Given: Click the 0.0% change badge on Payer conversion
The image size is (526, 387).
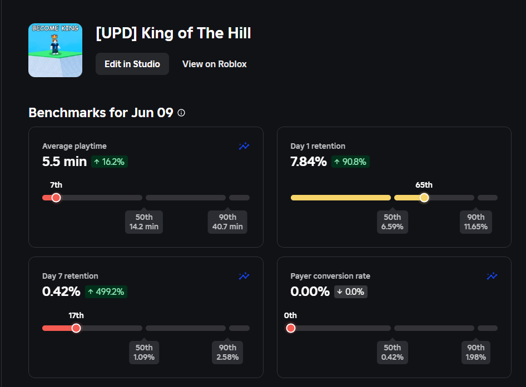Looking at the screenshot, I should [x=350, y=292].
